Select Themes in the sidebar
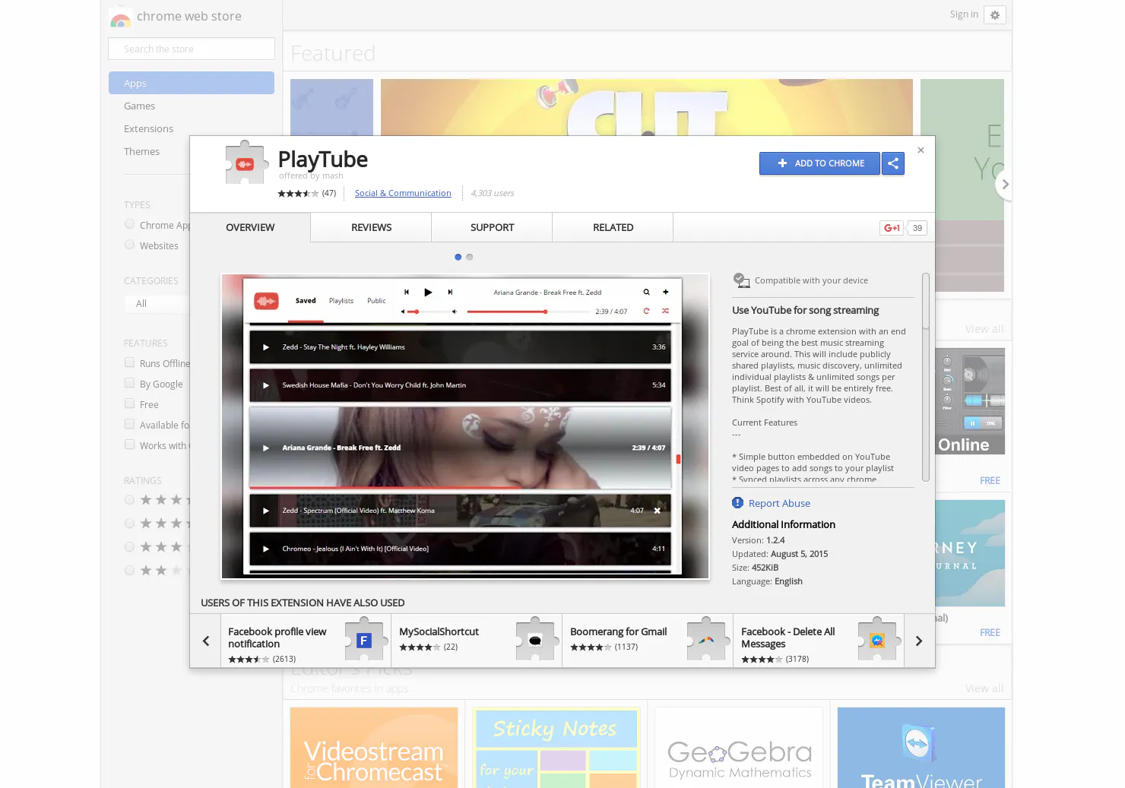 (x=141, y=152)
